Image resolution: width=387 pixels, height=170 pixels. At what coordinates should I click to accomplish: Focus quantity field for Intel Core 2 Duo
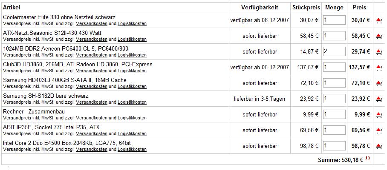(x=335, y=146)
